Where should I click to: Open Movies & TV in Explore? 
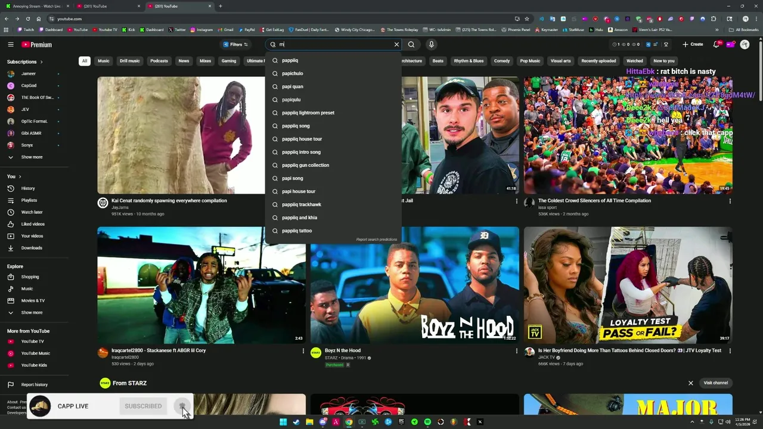coord(33,301)
